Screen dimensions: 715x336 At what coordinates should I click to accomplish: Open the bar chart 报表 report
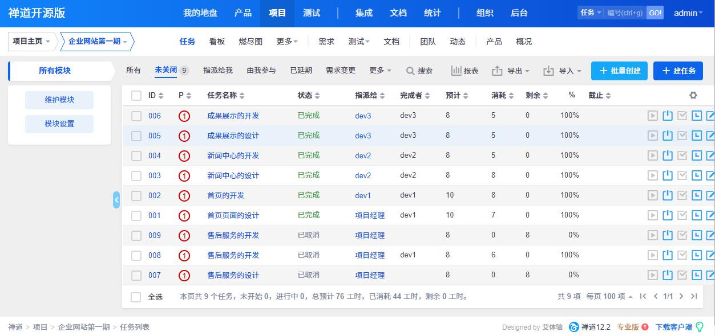coord(464,71)
